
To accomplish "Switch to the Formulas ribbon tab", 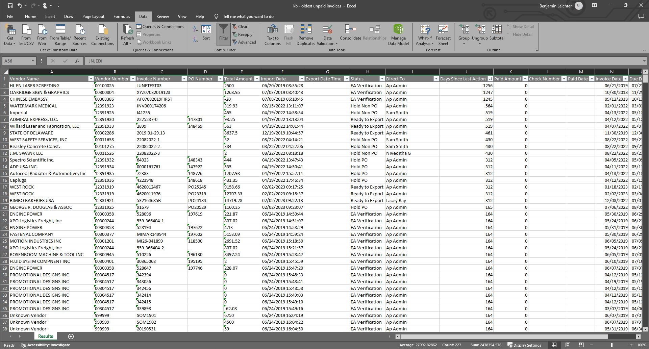I will pos(122,16).
